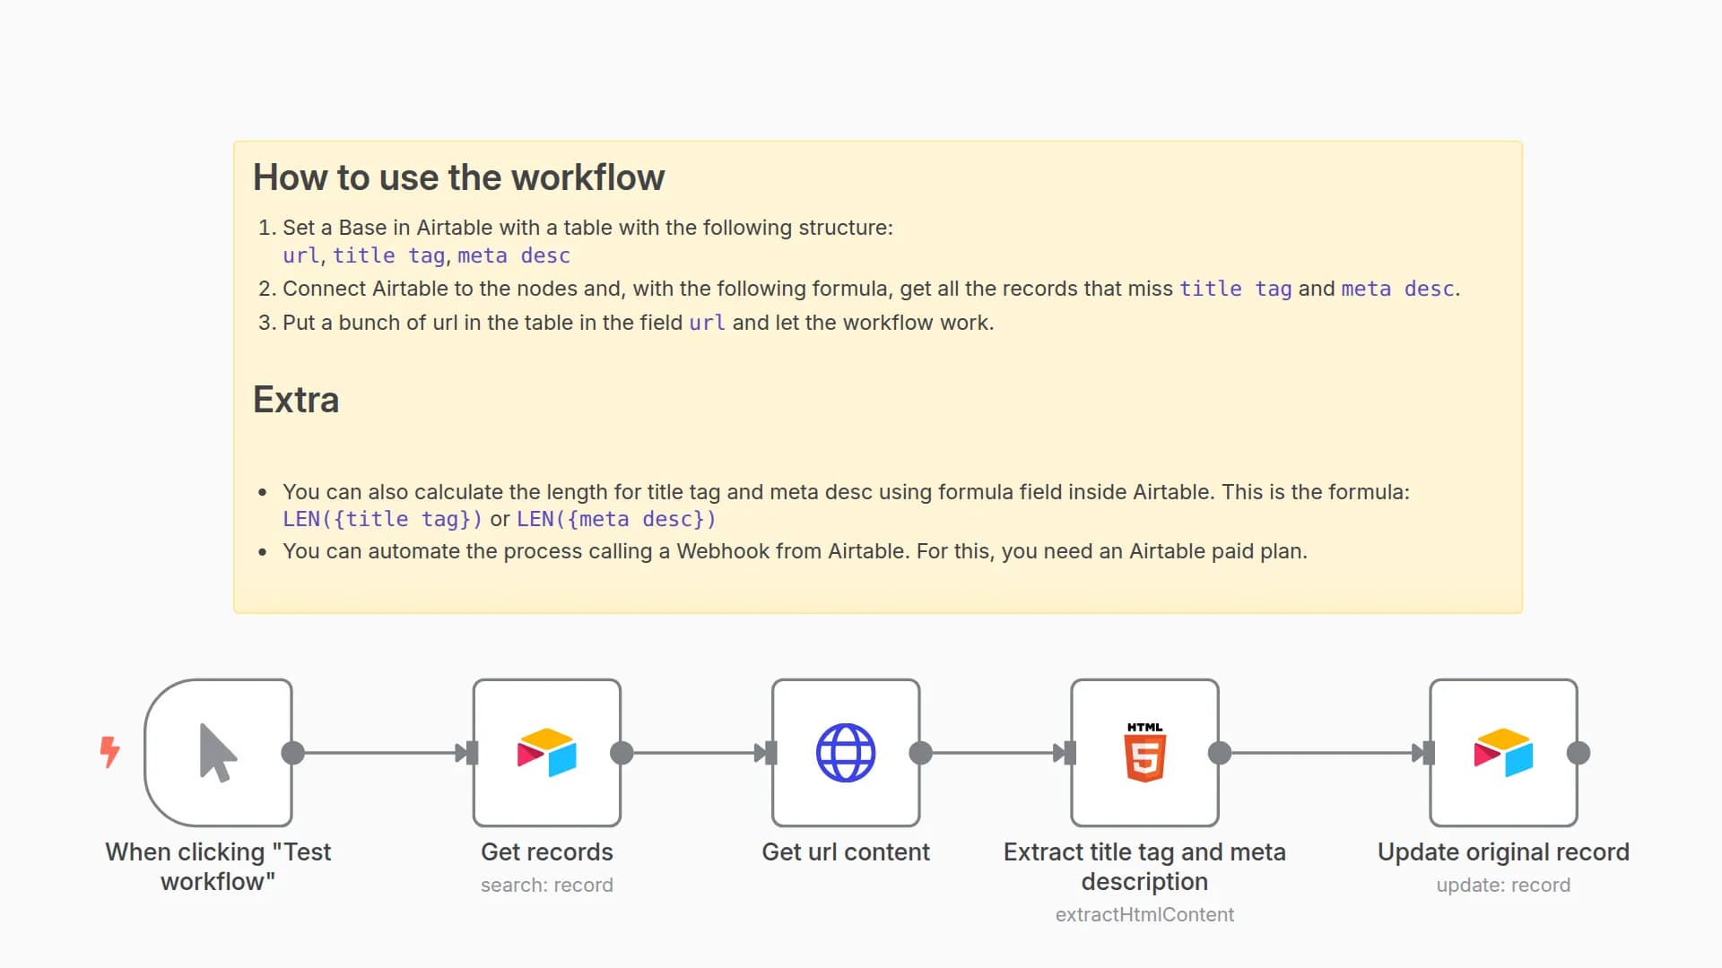The height and width of the screenshot is (968, 1722).
Task: Open the HTML5 extract node
Action: click(x=1144, y=752)
